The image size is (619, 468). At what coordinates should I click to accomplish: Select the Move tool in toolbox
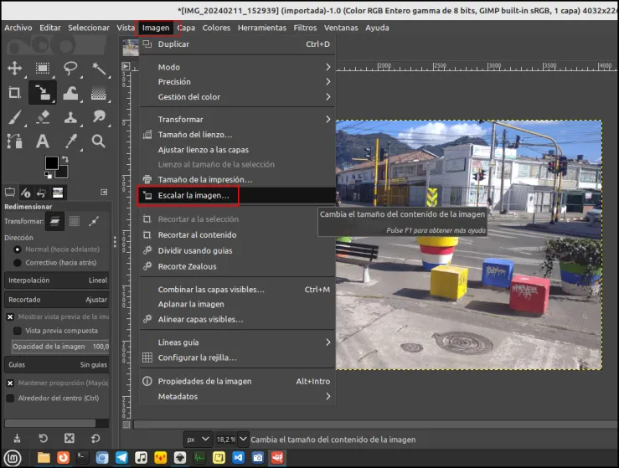pos(14,69)
